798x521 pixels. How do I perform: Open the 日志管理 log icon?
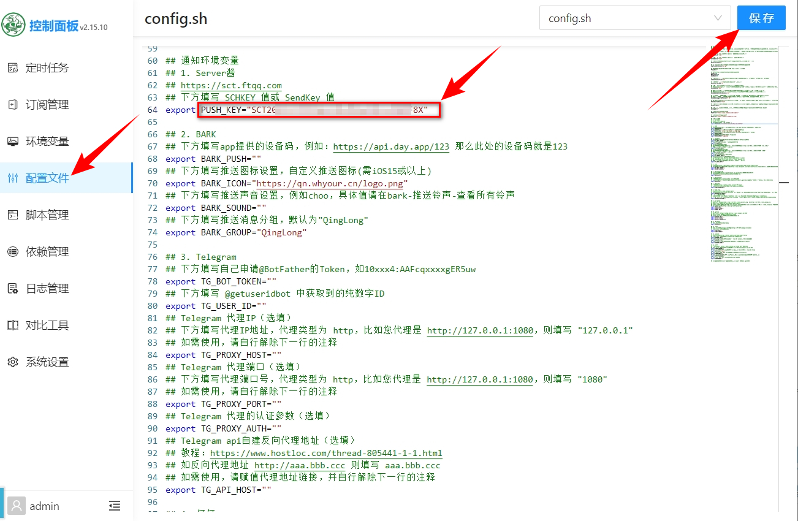pos(13,289)
